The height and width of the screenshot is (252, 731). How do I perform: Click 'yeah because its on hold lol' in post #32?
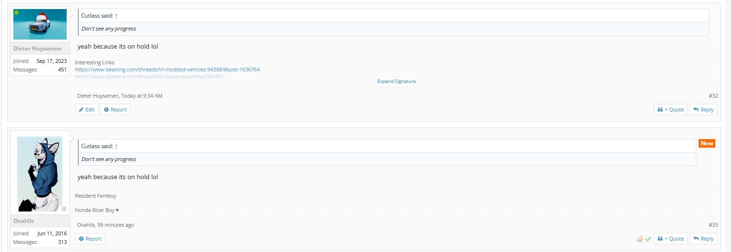click(118, 47)
